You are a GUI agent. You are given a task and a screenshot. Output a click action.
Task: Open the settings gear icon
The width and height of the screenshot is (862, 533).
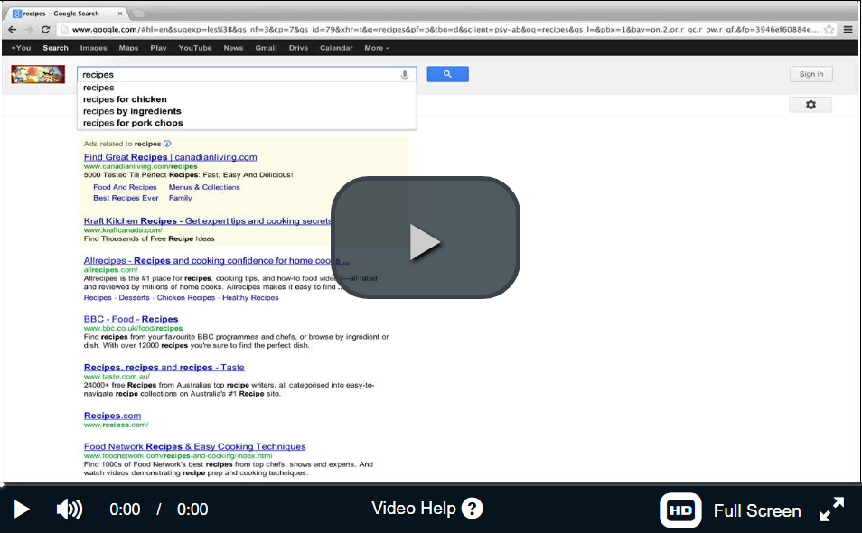pyautogui.click(x=810, y=105)
